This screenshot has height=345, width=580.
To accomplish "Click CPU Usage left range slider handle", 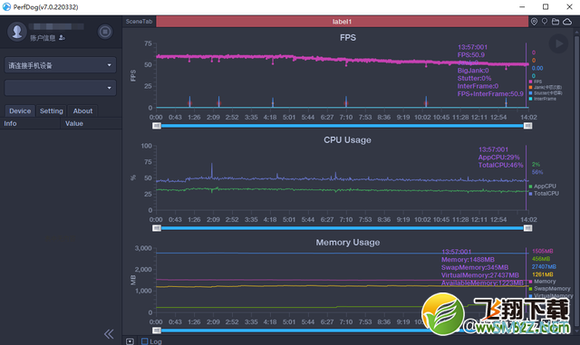I will (x=157, y=228).
